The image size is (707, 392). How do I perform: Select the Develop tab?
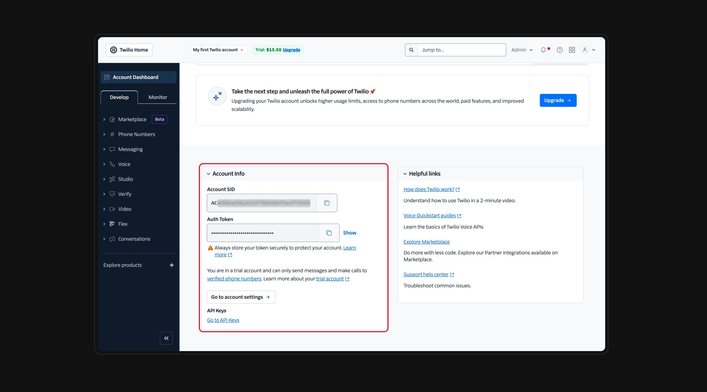point(119,97)
